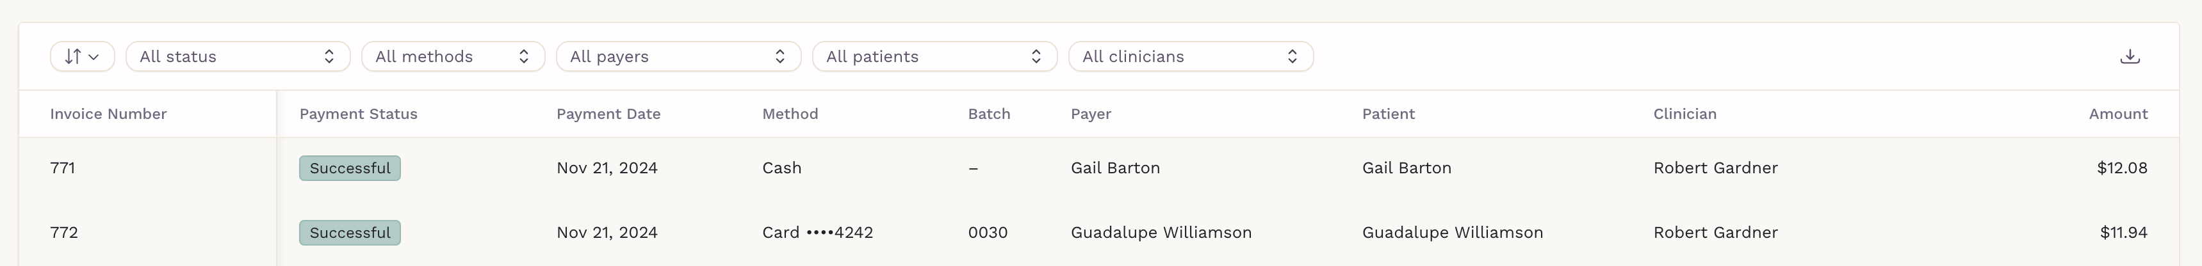2202x266 pixels.
Task: Open the sort order button
Action: [82, 56]
